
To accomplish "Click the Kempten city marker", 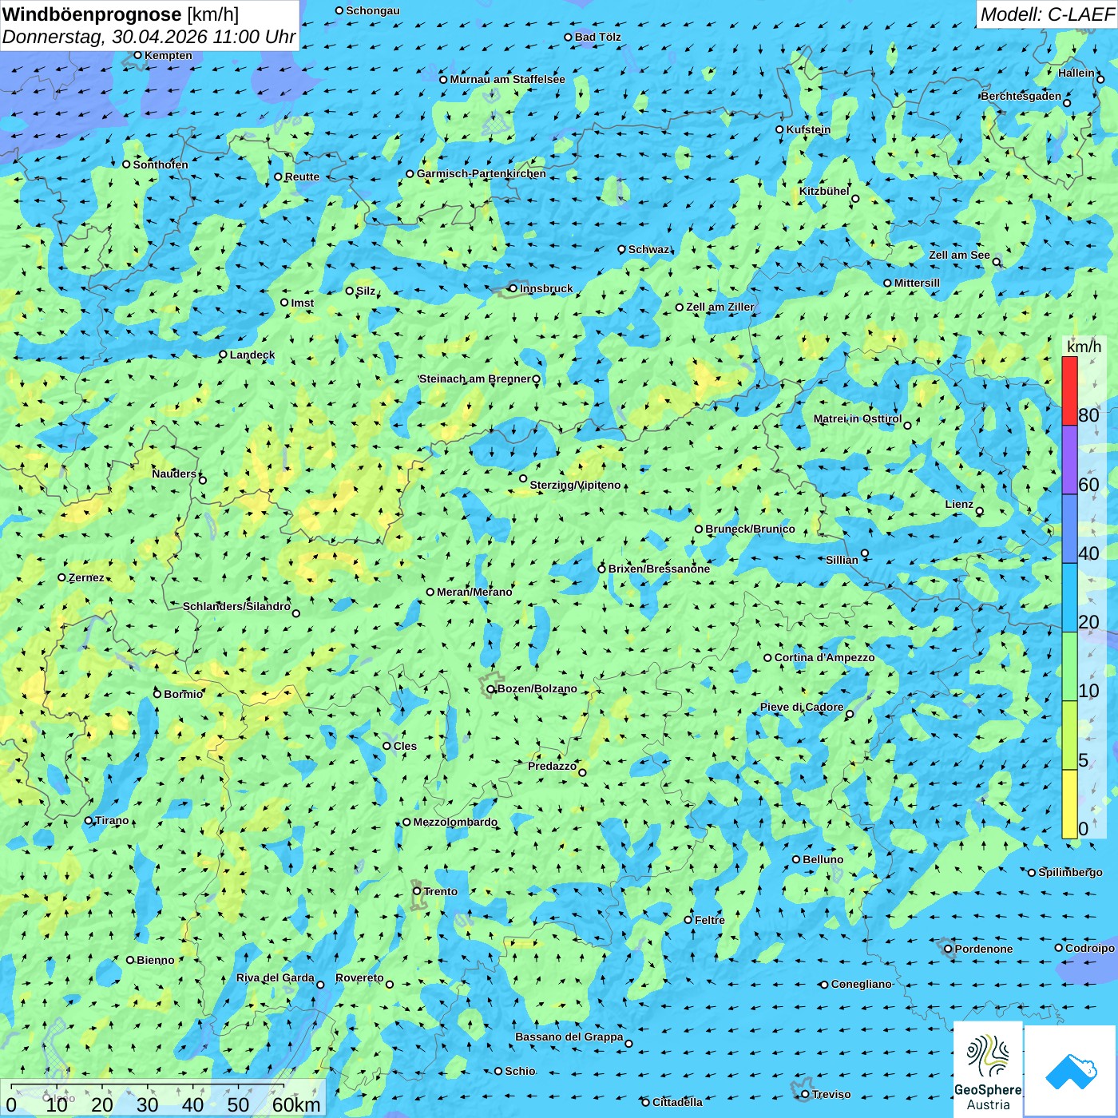I will click(x=137, y=55).
